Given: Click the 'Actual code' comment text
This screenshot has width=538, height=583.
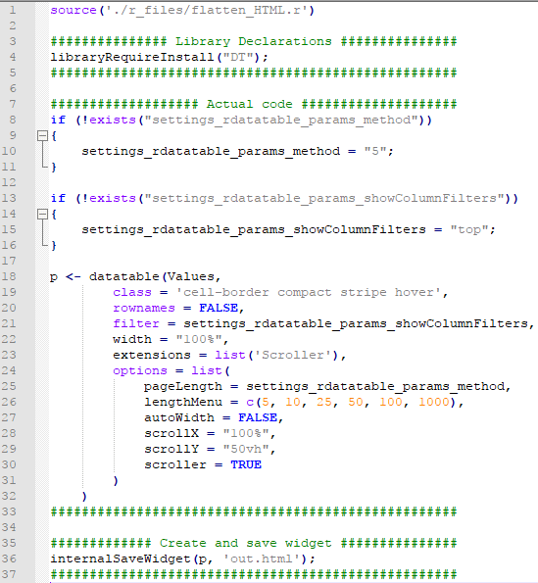Looking at the screenshot, I should click(x=250, y=104).
